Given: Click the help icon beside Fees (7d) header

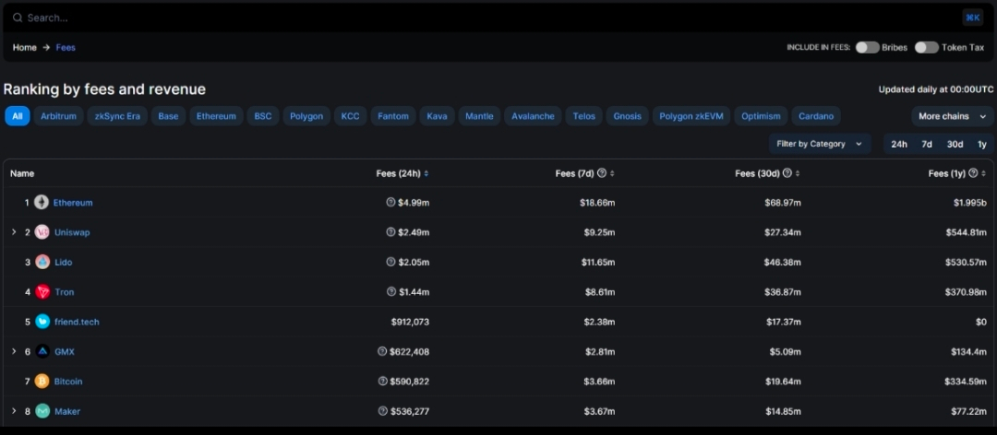Looking at the screenshot, I should click(x=602, y=173).
